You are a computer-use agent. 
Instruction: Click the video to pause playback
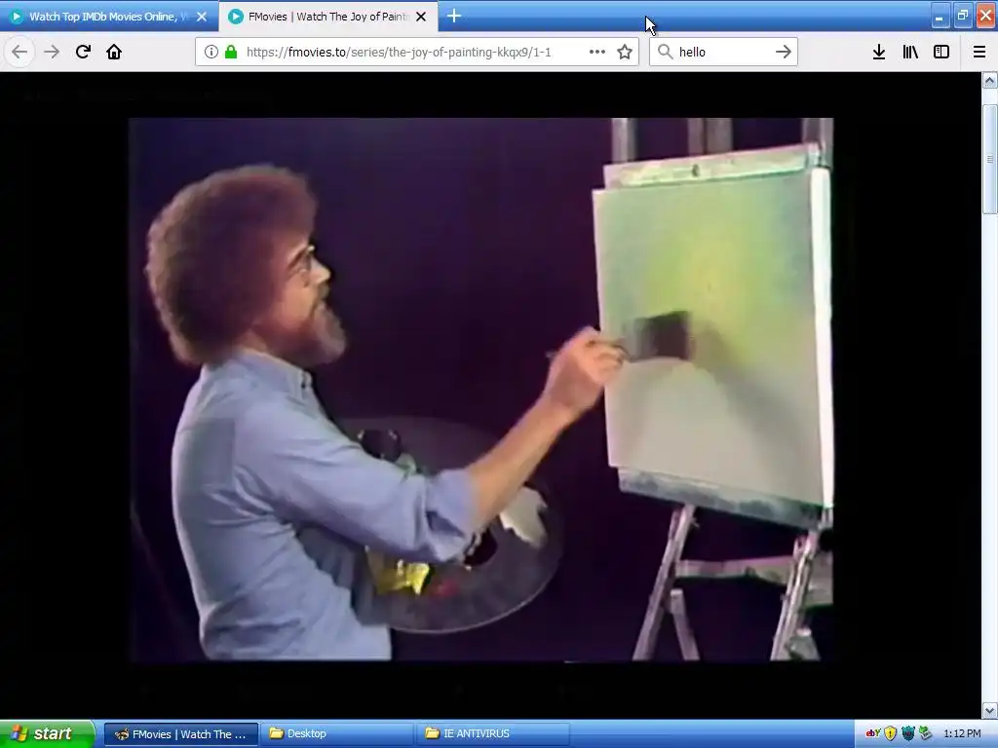click(x=481, y=390)
